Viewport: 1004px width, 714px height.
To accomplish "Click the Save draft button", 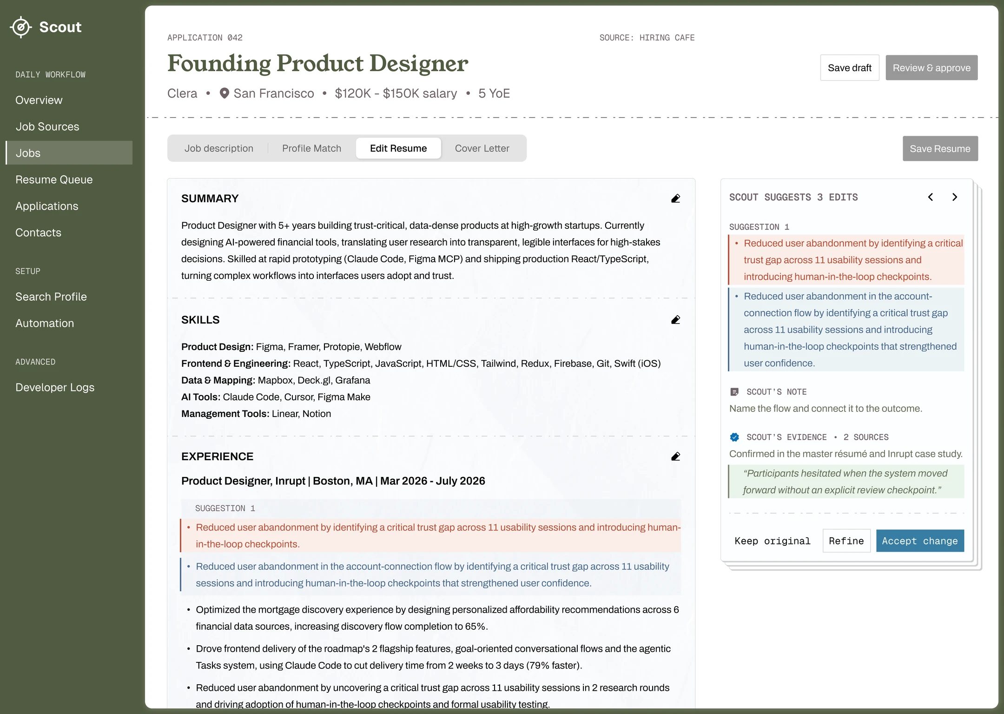I will point(850,68).
